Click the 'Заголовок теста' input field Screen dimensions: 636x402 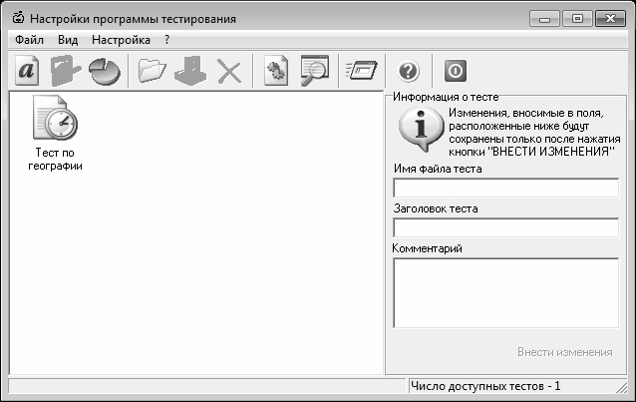[505, 227]
